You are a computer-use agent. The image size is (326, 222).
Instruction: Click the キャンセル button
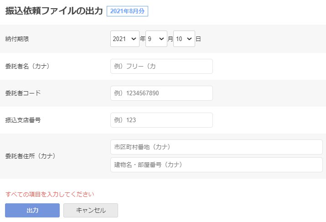pyautogui.click(x=91, y=210)
